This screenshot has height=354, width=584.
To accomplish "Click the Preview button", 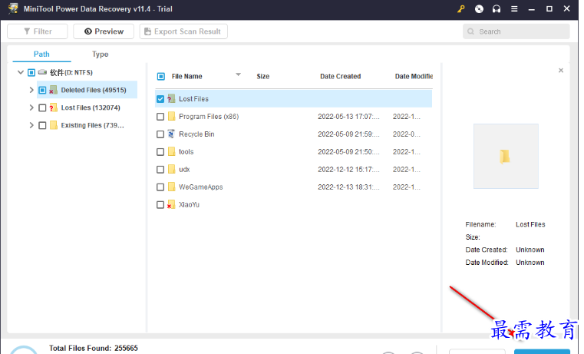I will (x=104, y=31).
